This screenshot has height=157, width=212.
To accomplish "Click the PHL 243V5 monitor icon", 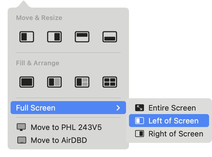I will [21, 127].
